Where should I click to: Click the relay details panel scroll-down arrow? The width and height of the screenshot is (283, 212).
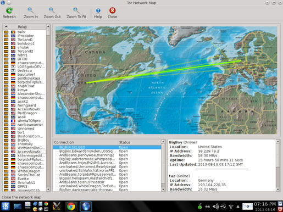click(278, 189)
